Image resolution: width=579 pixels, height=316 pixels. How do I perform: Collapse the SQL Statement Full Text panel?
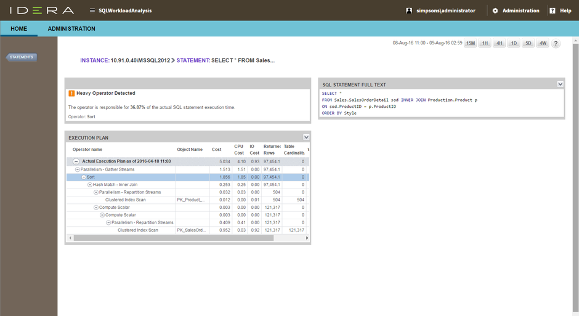coord(560,84)
